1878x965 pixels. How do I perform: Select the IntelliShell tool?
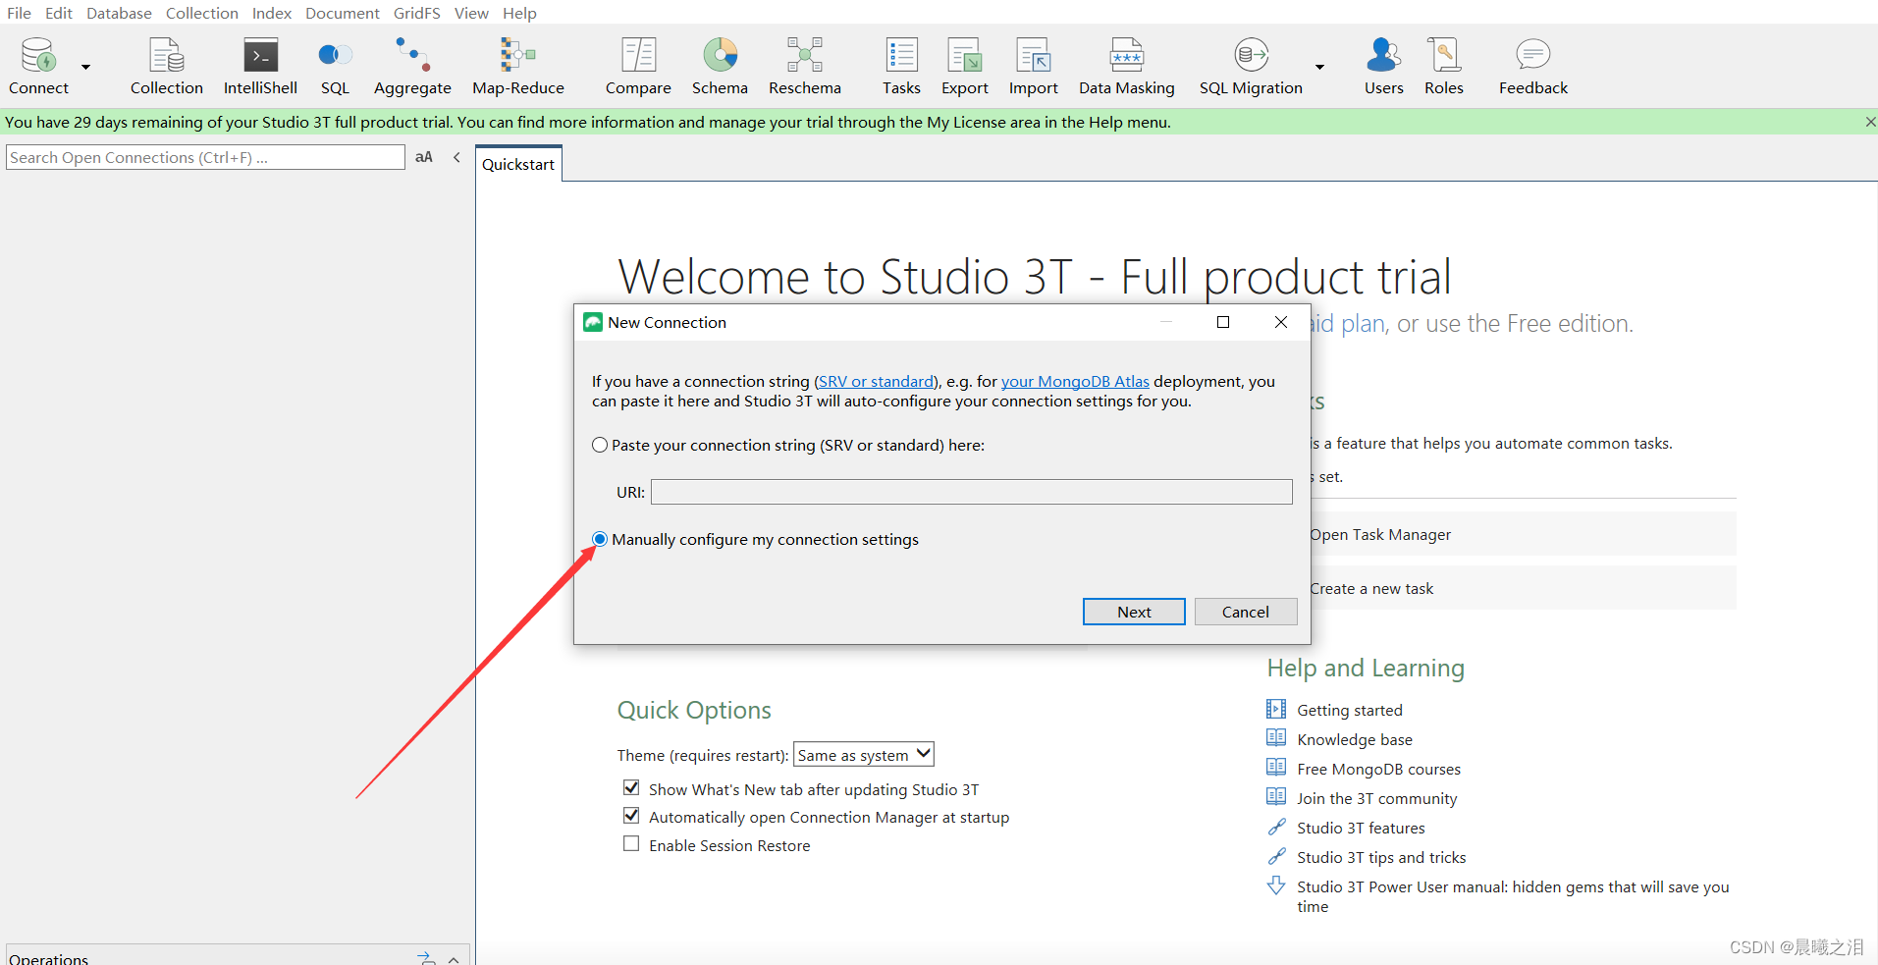(260, 66)
